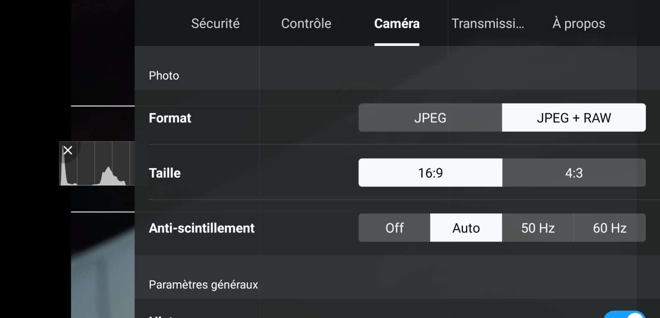Viewport: 660px width, 318px height.
Task: Toggle the blue Histogramme switch
Action: [x=625, y=315]
